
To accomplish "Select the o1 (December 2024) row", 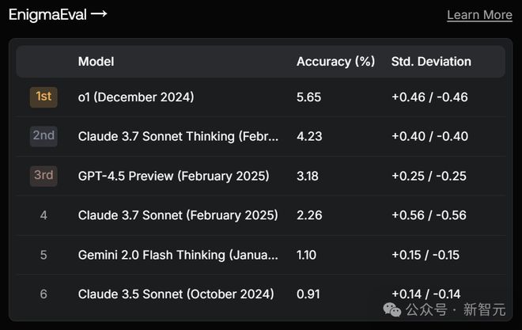I will coord(135,97).
